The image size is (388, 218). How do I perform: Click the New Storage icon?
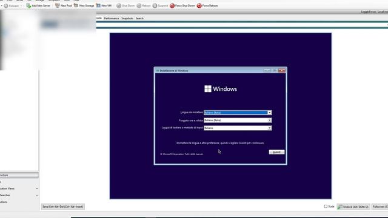coord(76,5)
